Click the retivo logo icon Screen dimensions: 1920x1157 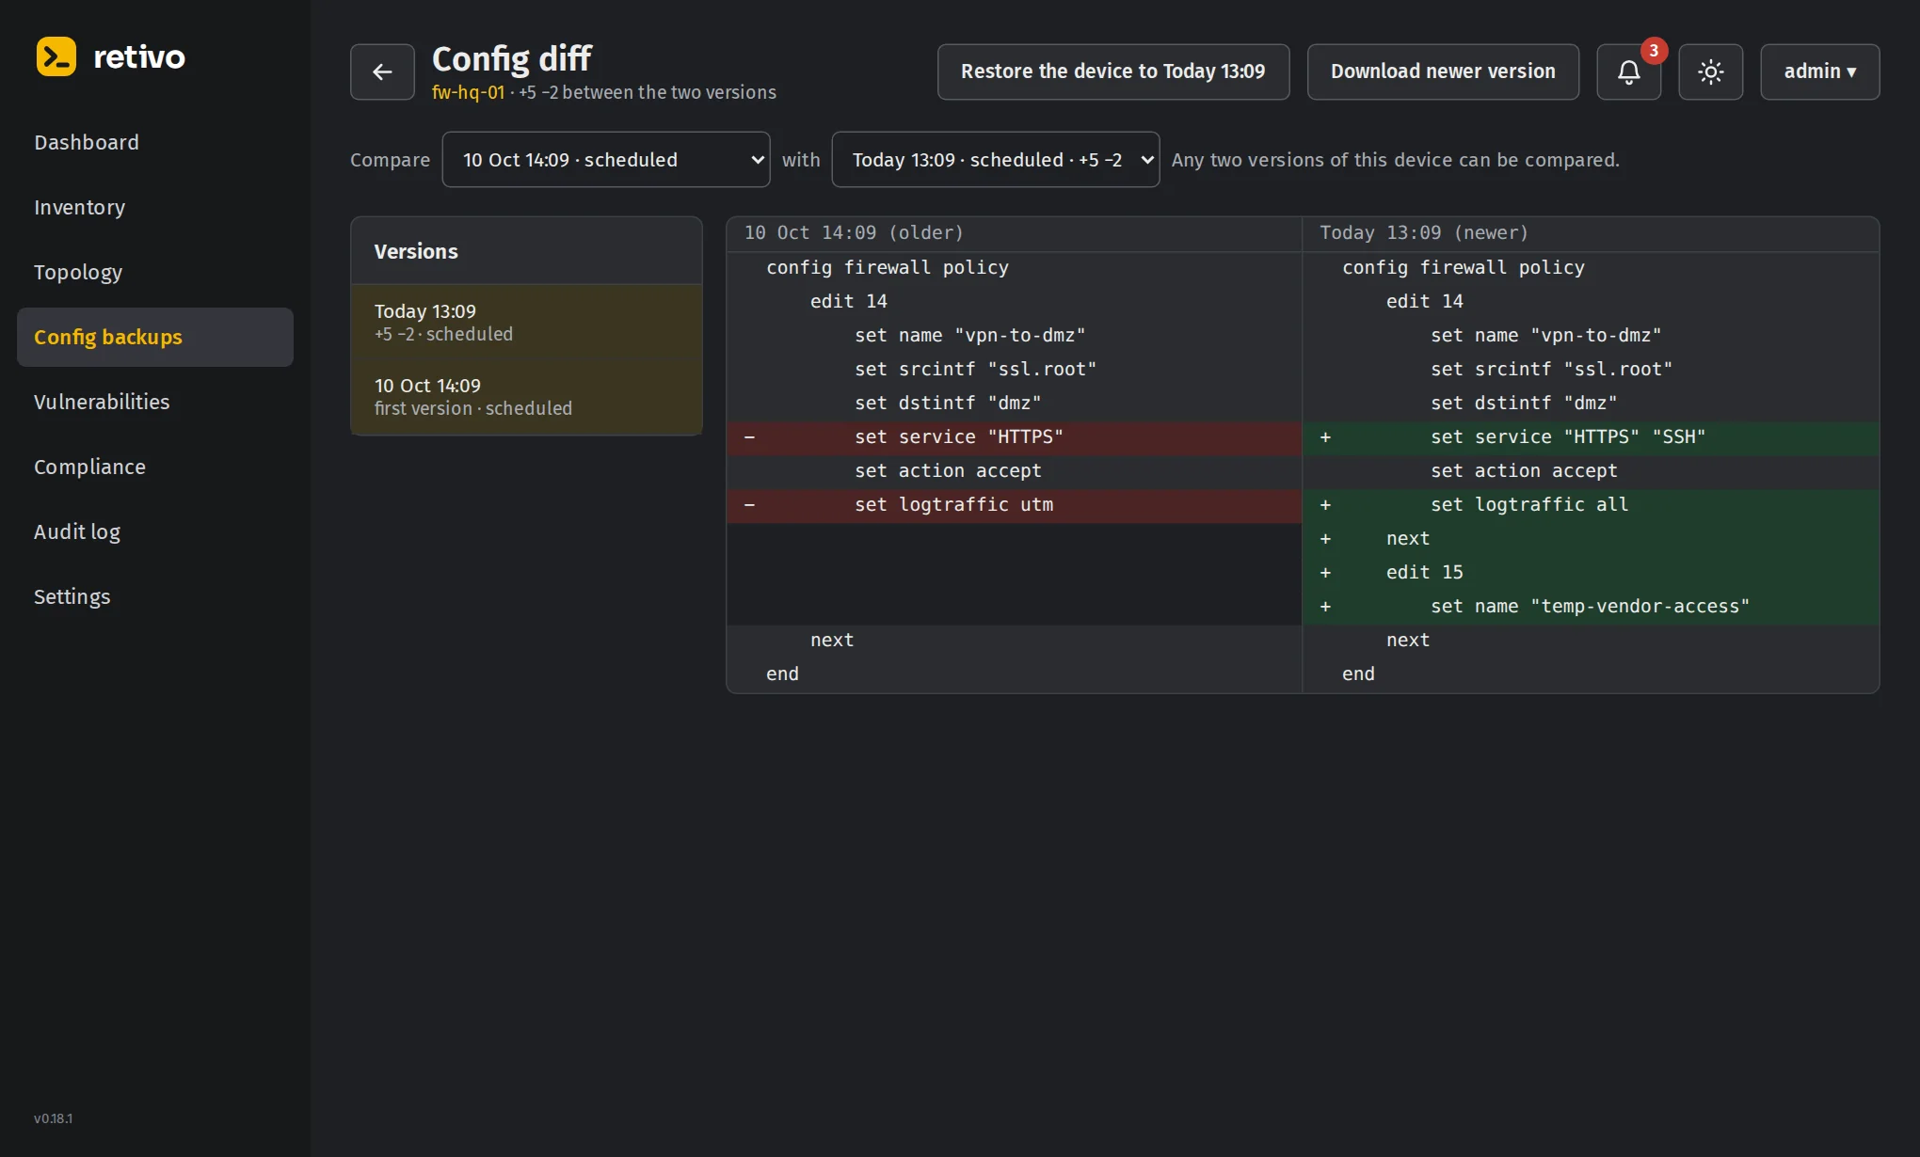click(56, 56)
